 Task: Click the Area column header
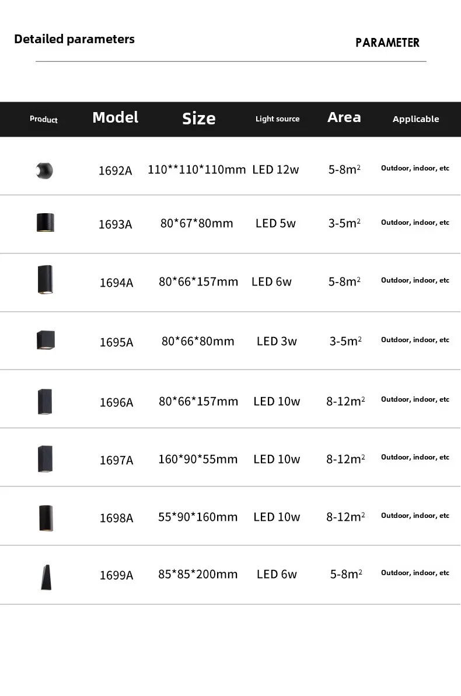tap(344, 117)
